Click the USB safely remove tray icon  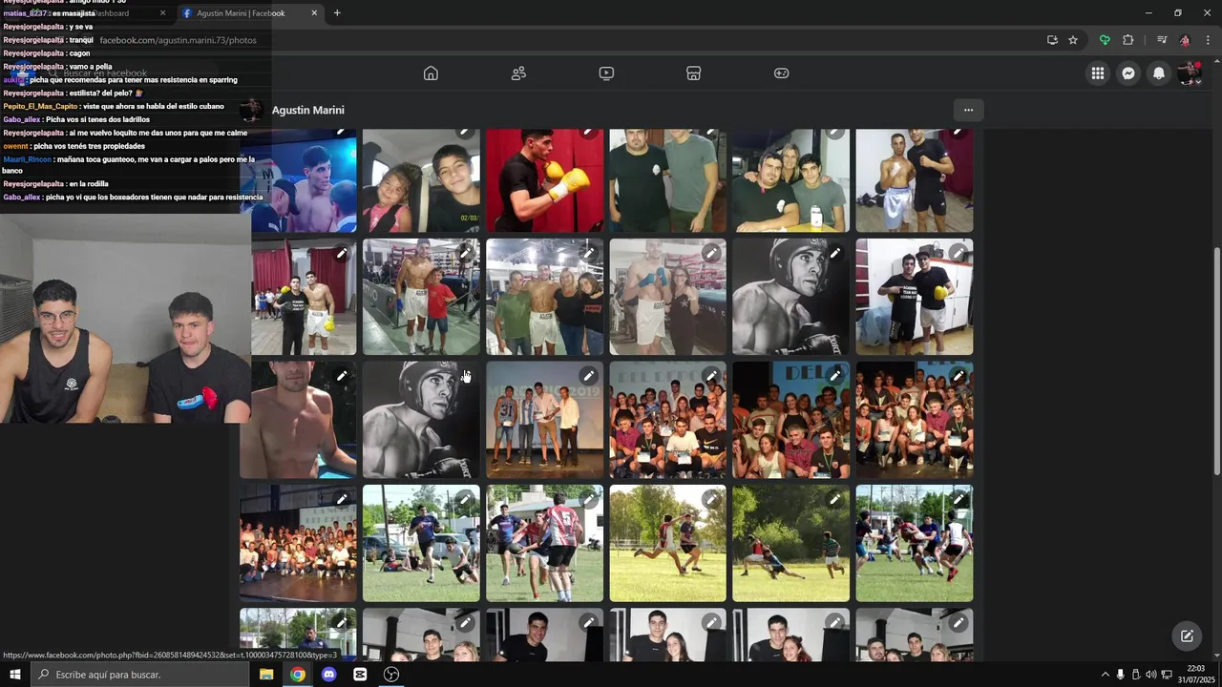[1135, 675]
